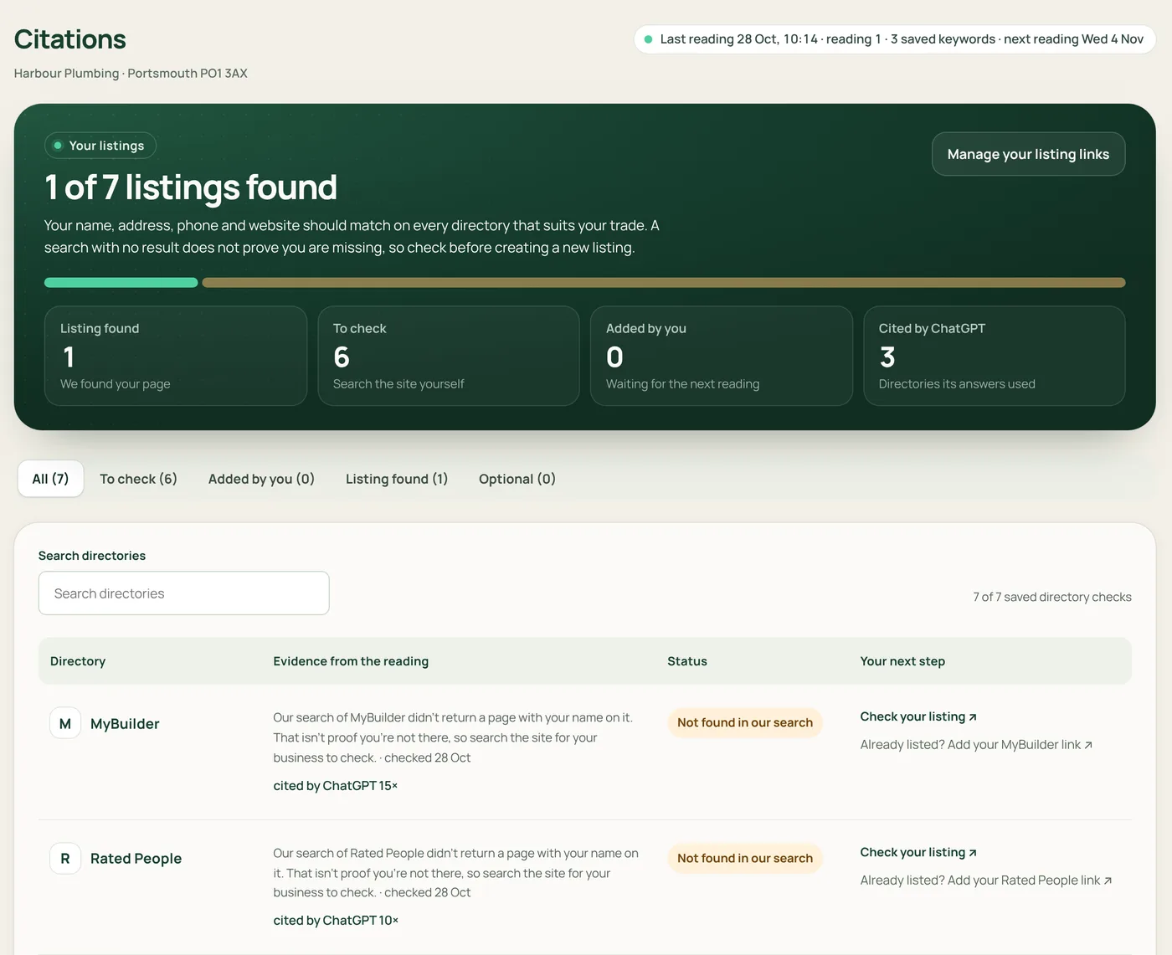This screenshot has width=1172, height=955.
Task: Click '7 of 7 saved directory checks' text
Action: tap(1052, 597)
